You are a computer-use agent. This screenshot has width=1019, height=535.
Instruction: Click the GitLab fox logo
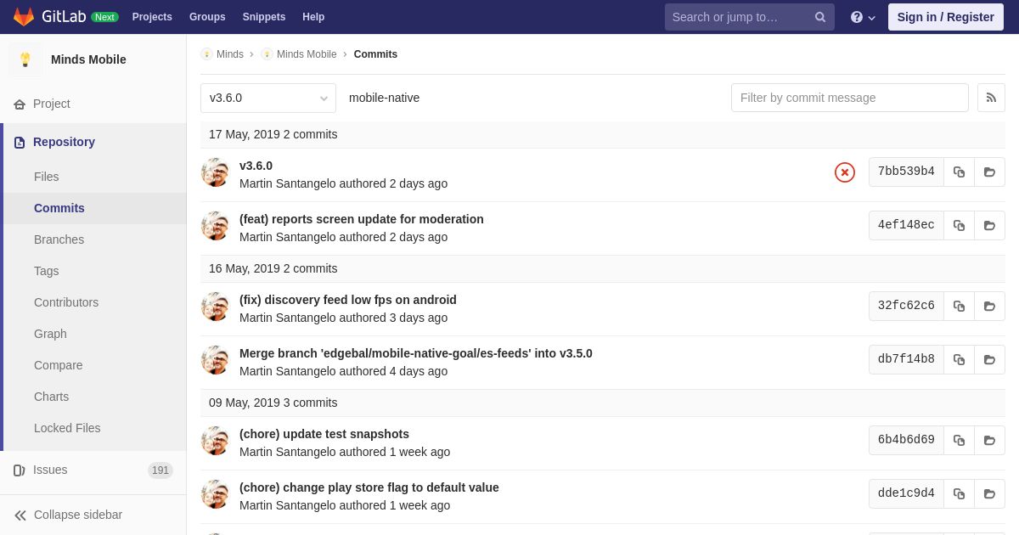[24, 17]
